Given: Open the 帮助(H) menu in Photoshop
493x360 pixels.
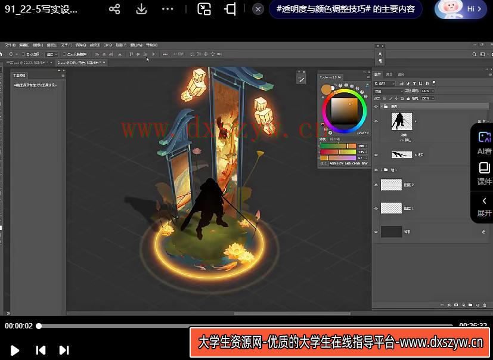Looking at the screenshot, I should (151, 45).
